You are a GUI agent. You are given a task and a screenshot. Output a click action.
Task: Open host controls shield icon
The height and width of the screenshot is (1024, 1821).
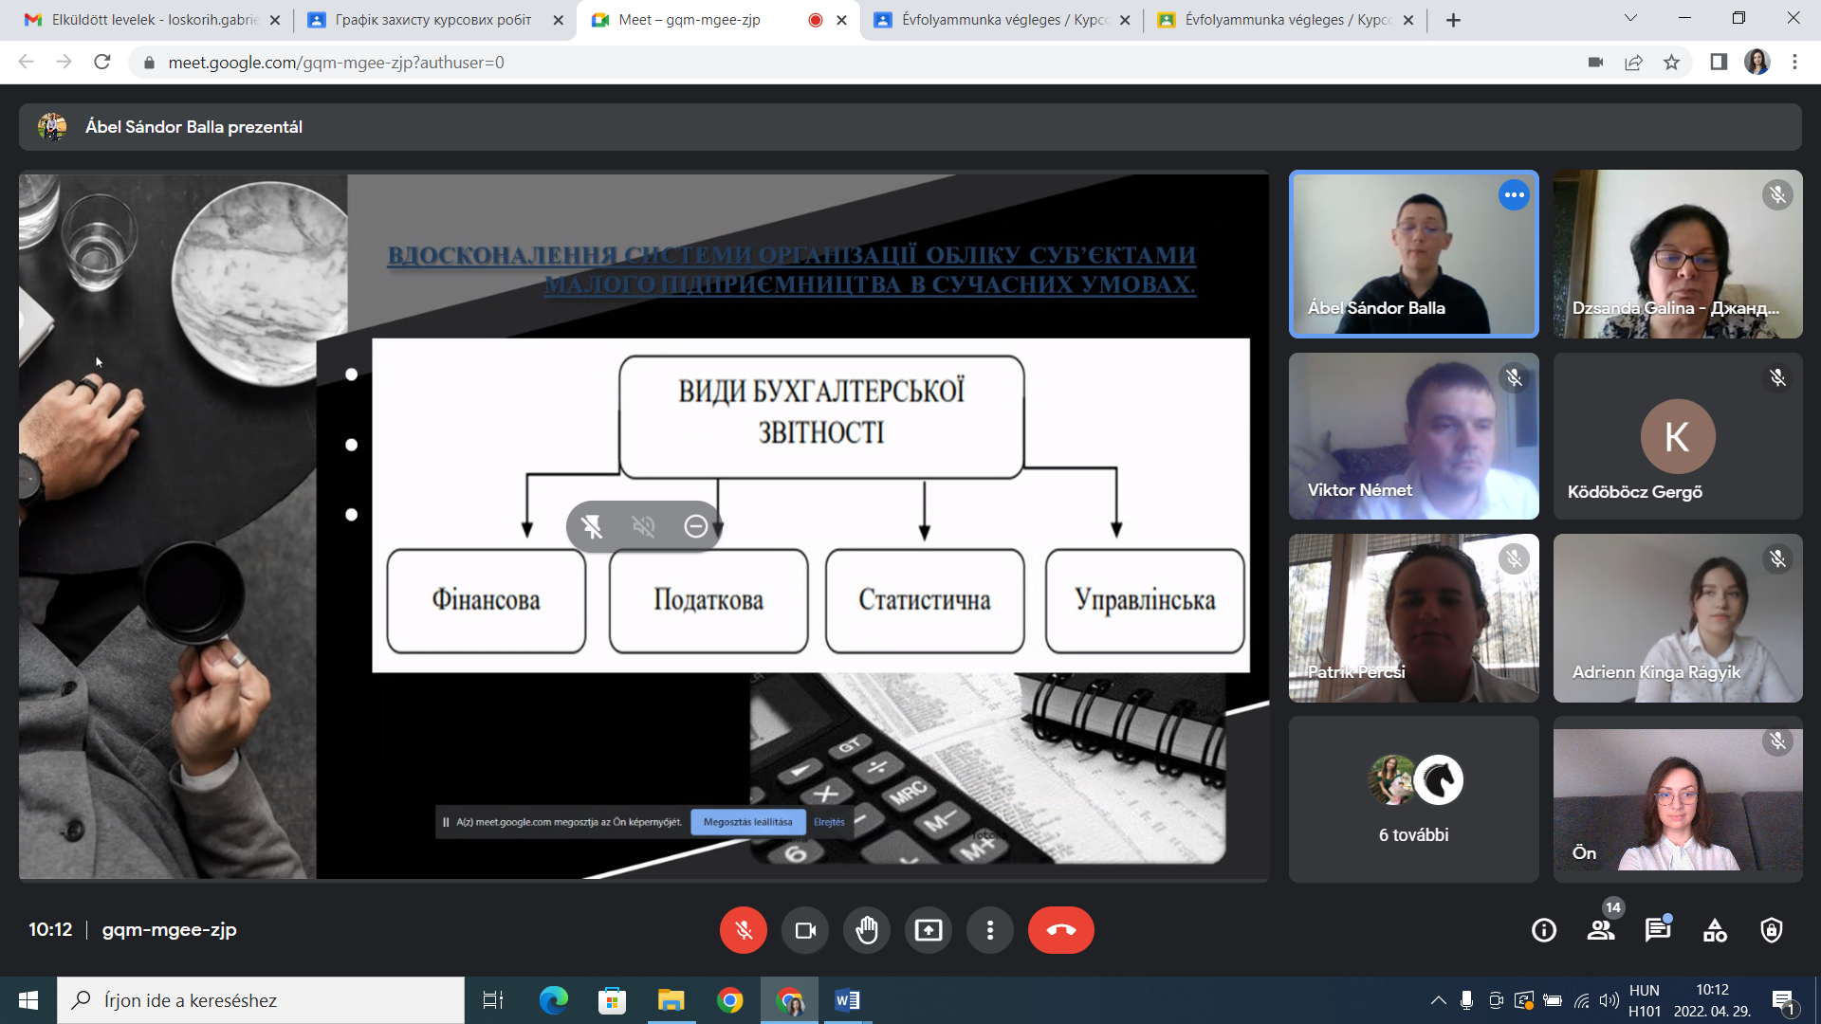pos(1772,930)
